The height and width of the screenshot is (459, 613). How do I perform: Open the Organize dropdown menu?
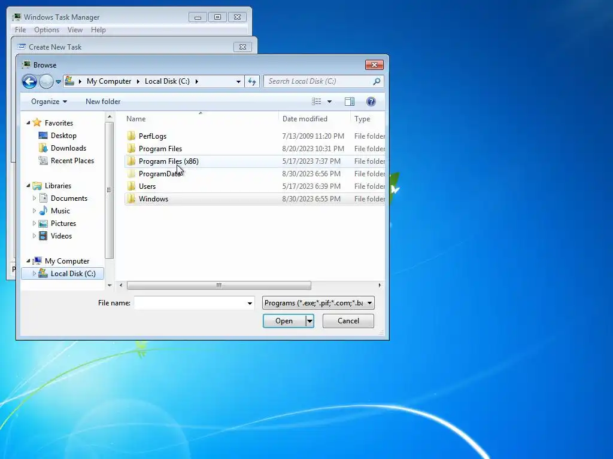pyautogui.click(x=49, y=102)
